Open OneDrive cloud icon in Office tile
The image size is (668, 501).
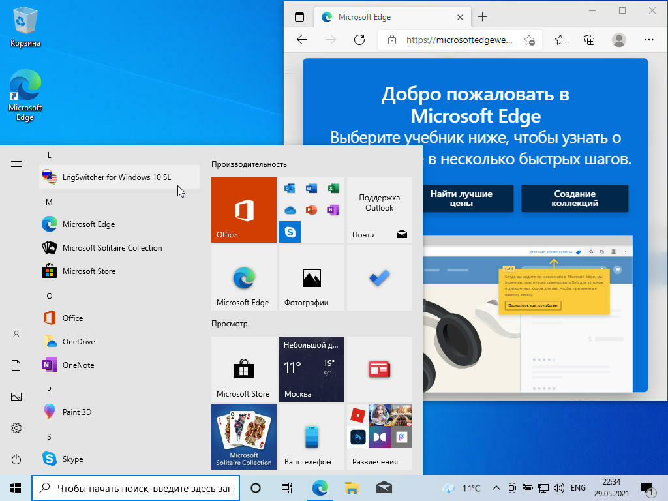tap(290, 209)
